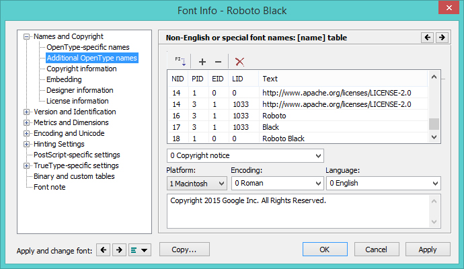Click the red X delete all icon
The height and width of the screenshot is (269, 464).
(239, 61)
